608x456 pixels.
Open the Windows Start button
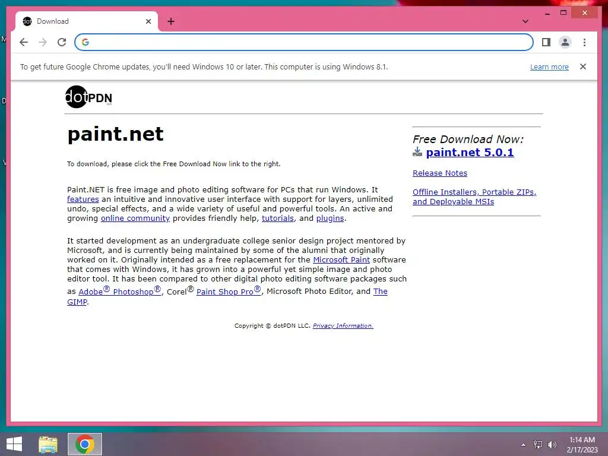coord(14,444)
